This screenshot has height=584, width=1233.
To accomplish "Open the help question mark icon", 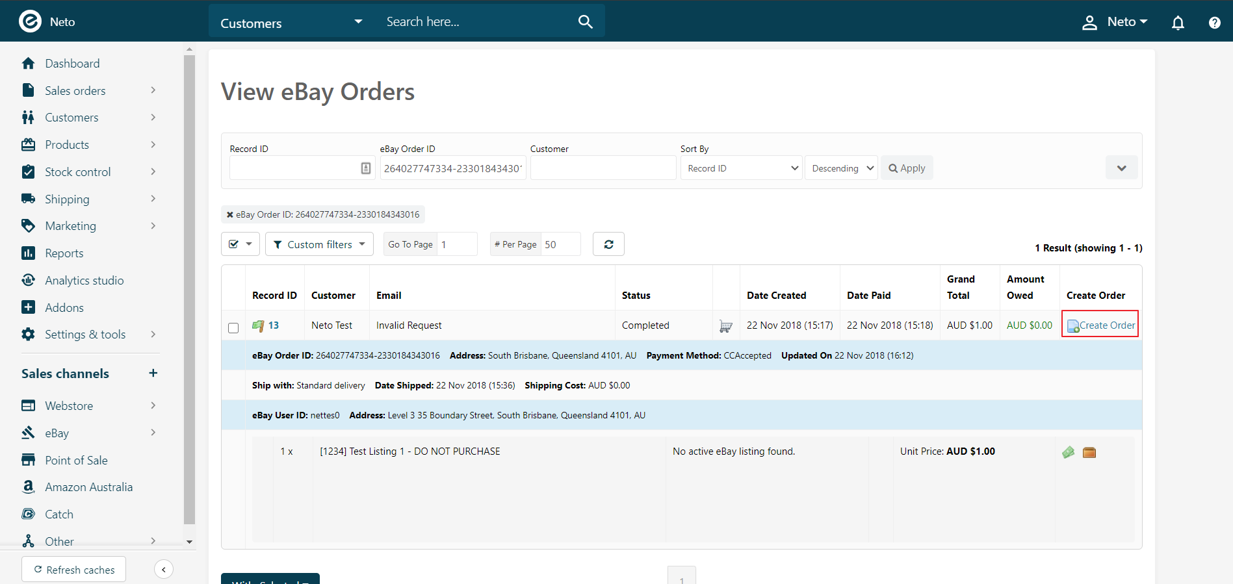I will (1214, 23).
